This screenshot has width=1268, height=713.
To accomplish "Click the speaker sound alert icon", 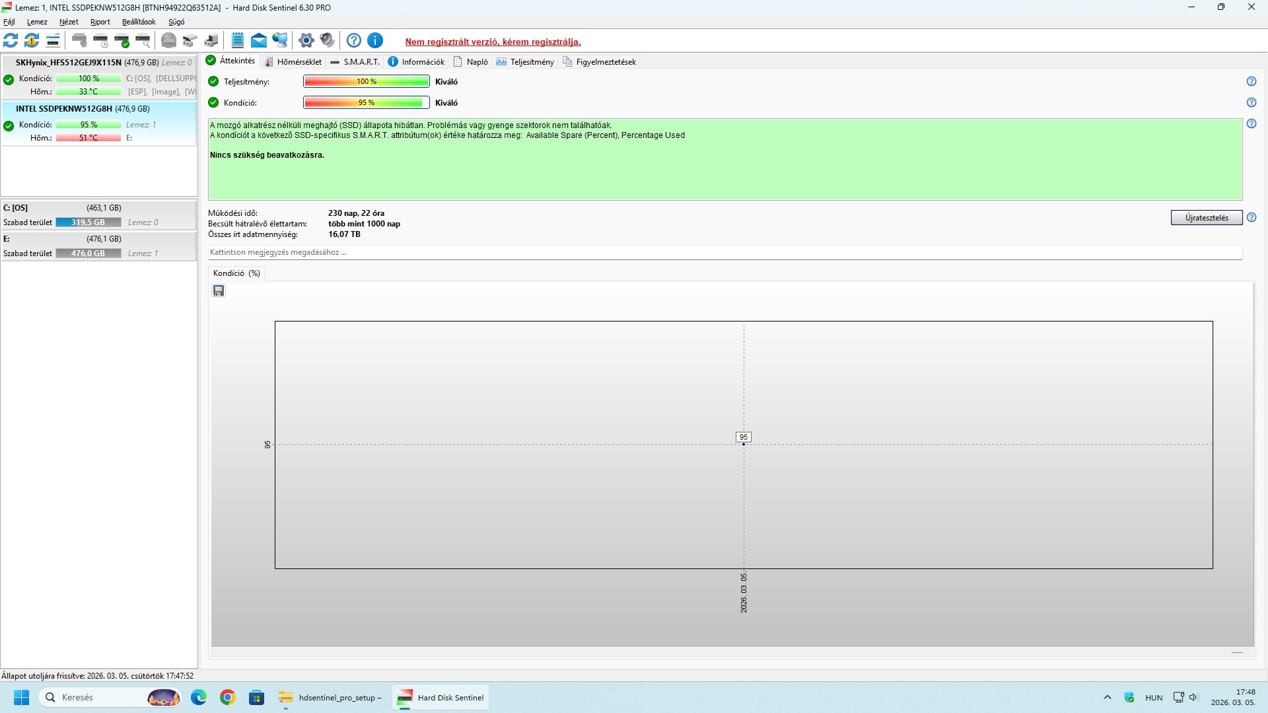I will point(327,40).
